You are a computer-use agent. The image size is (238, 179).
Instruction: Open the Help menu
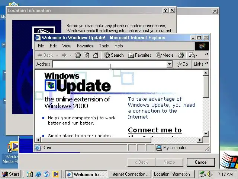click(x=119, y=46)
